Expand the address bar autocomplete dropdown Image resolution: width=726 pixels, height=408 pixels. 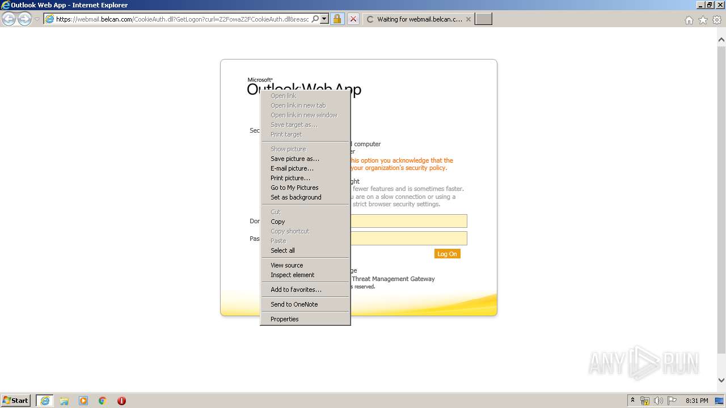click(324, 19)
